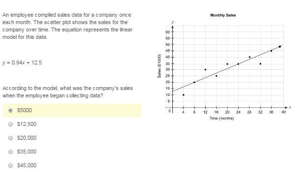
Task: Click the equation y = 0.94x + 12.5
Action: click(22, 62)
